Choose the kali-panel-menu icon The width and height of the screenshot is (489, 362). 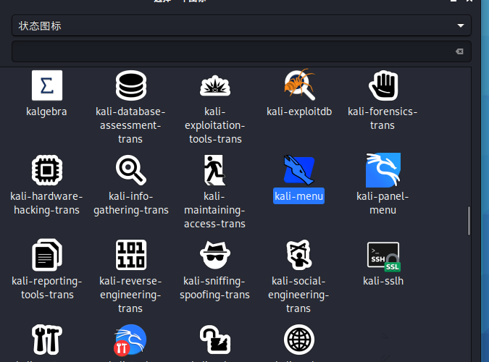(x=383, y=170)
